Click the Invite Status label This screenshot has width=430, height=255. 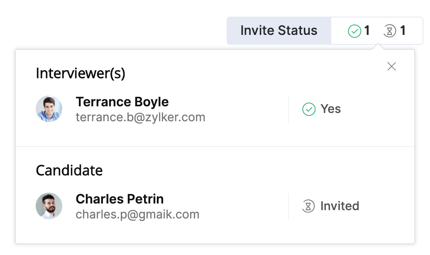[279, 31]
